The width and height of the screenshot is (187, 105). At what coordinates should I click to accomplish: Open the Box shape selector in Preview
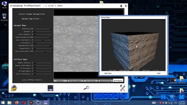pyautogui.click(x=159, y=73)
